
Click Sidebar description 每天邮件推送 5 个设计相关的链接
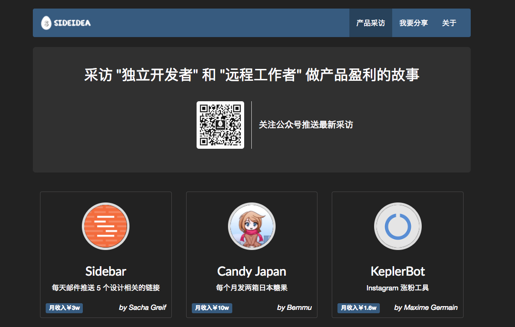coord(106,288)
